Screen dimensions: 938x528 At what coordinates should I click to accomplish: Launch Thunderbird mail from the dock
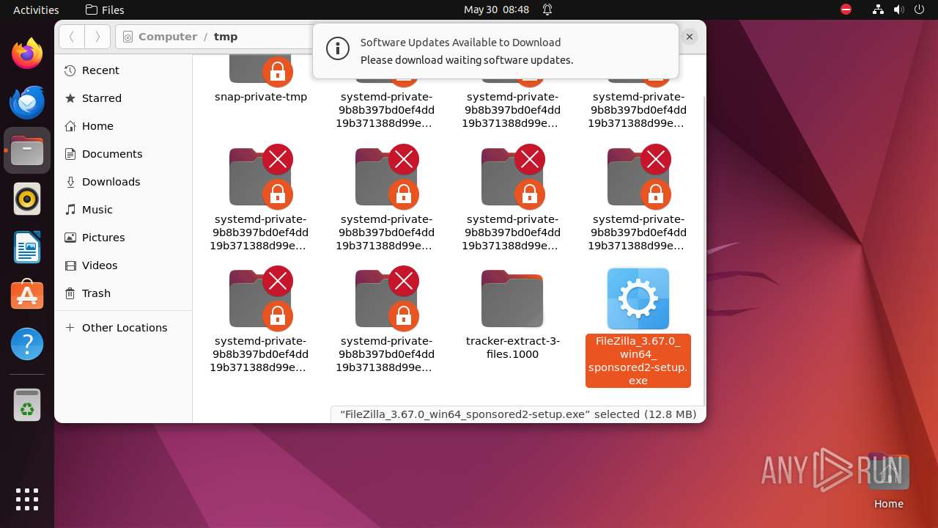[27, 102]
